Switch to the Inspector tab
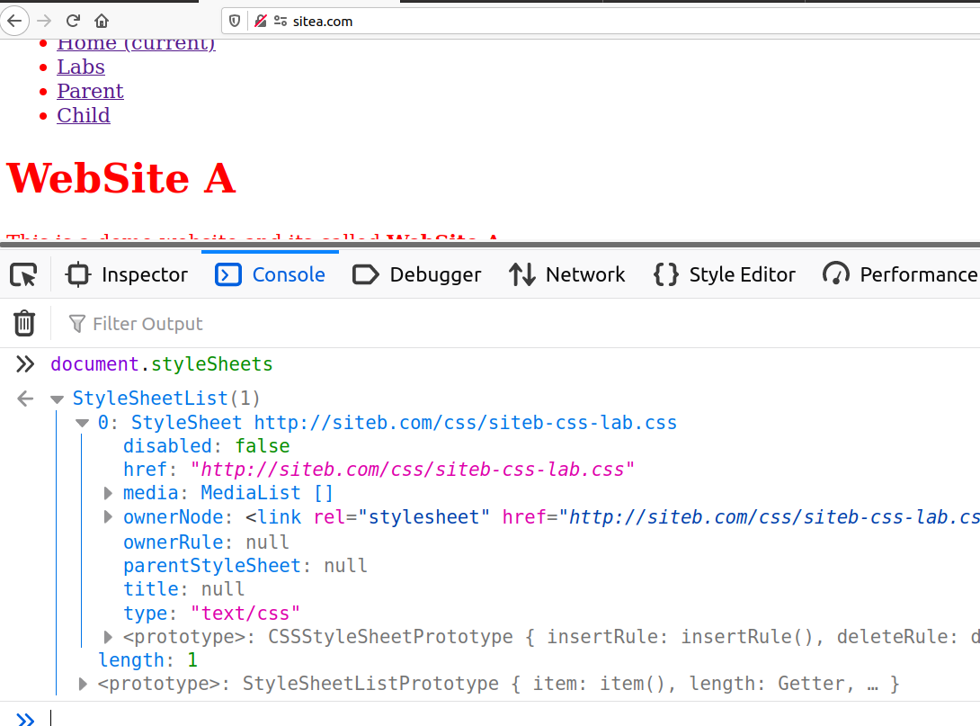Image resolution: width=980 pixels, height=726 pixels. pos(127,274)
